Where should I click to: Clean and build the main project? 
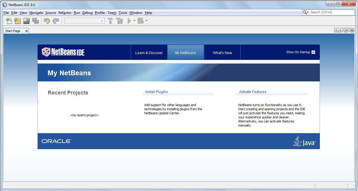(x=120, y=21)
